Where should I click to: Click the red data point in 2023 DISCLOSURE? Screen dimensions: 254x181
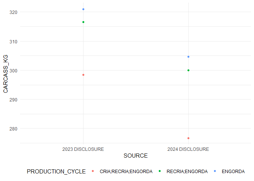click(x=83, y=75)
